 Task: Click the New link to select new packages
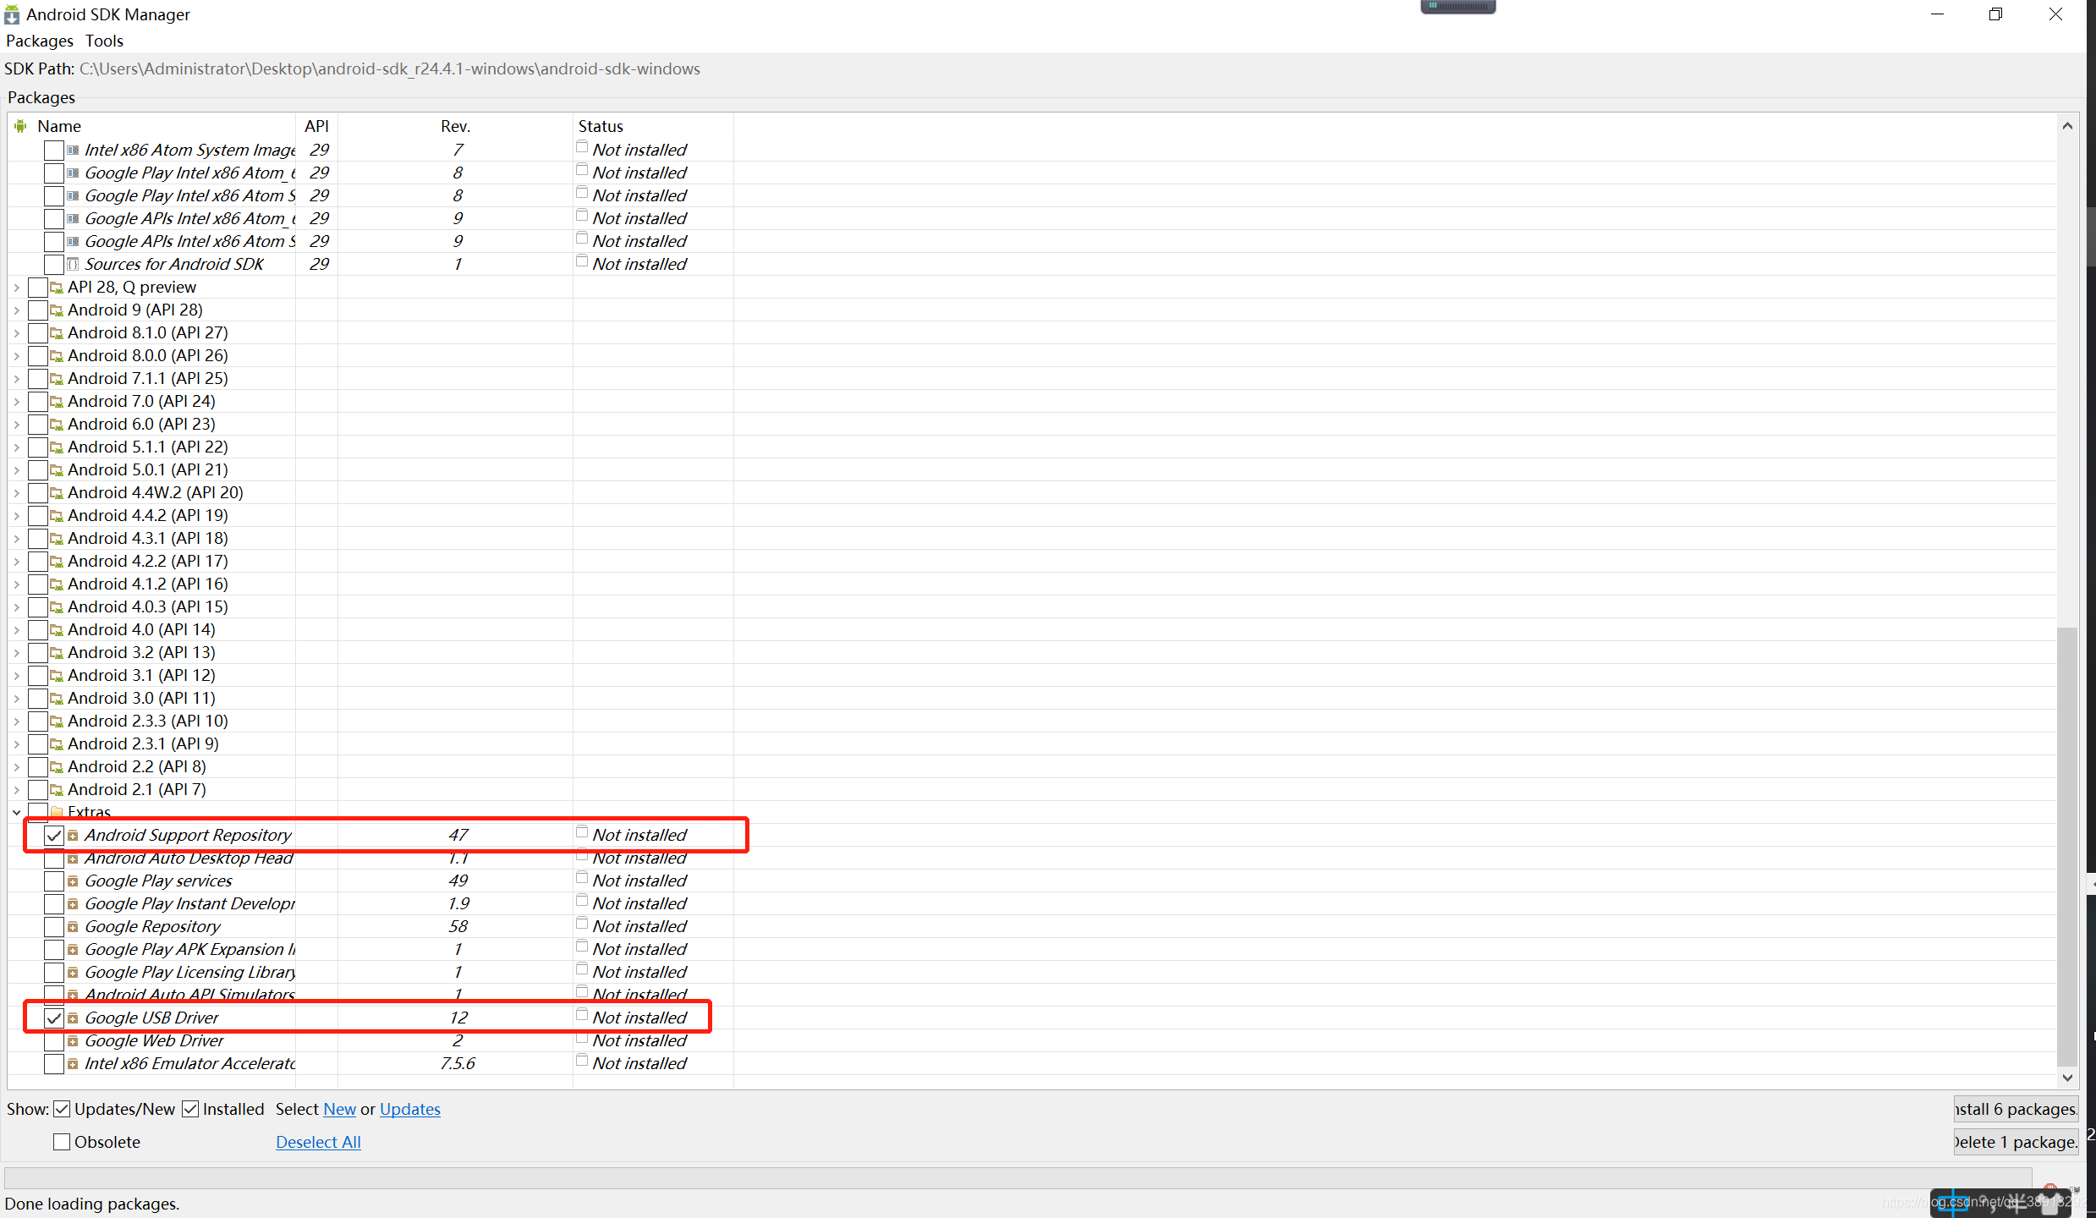[339, 1110]
